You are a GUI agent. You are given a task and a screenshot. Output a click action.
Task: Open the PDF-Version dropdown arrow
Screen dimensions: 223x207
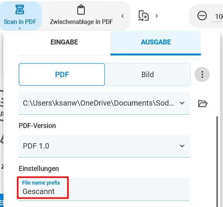point(182,146)
